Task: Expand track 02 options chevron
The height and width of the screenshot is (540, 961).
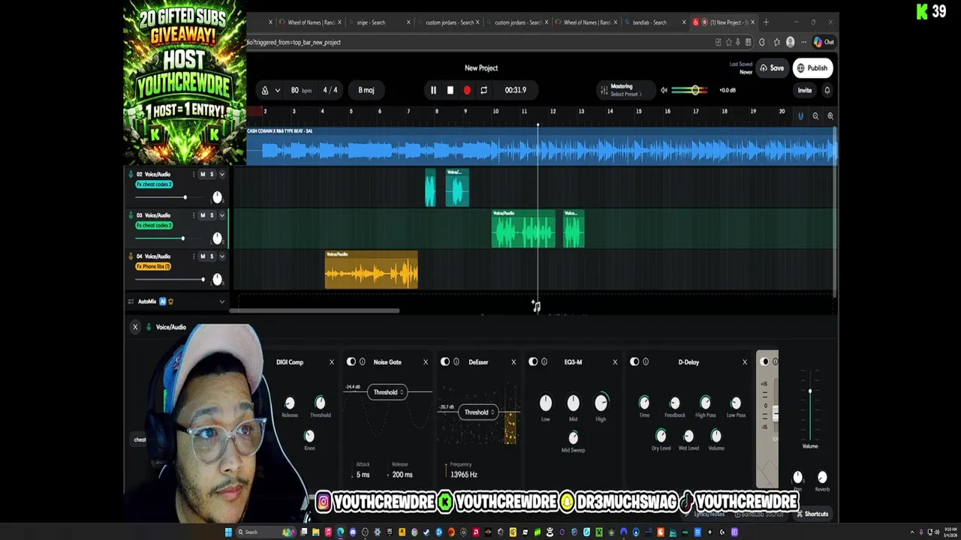Action: click(221, 174)
